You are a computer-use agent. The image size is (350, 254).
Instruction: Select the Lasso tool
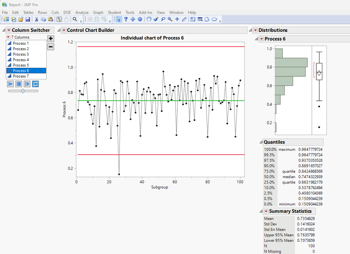[163, 19]
